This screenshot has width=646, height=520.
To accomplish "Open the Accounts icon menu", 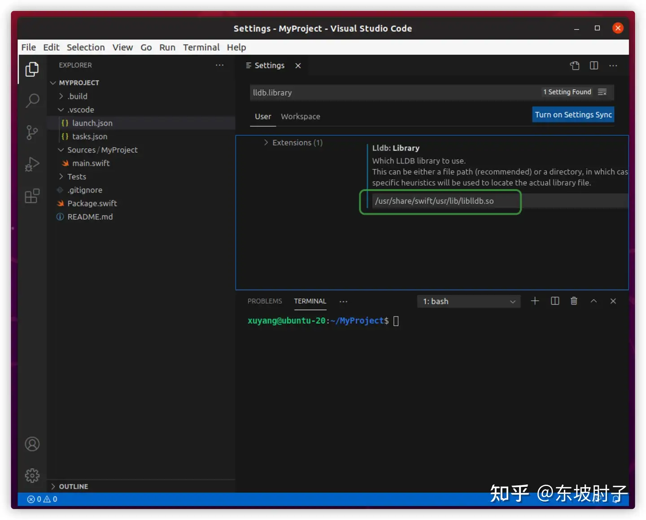I will (32, 444).
